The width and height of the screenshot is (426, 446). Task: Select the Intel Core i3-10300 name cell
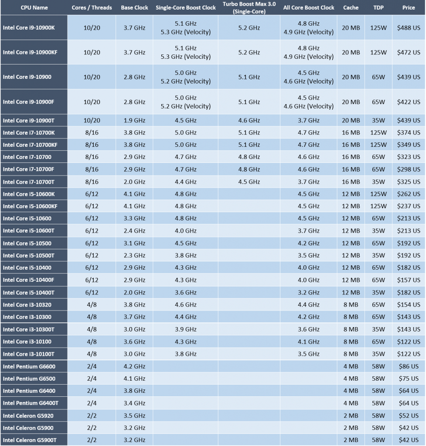[x=34, y=317]
